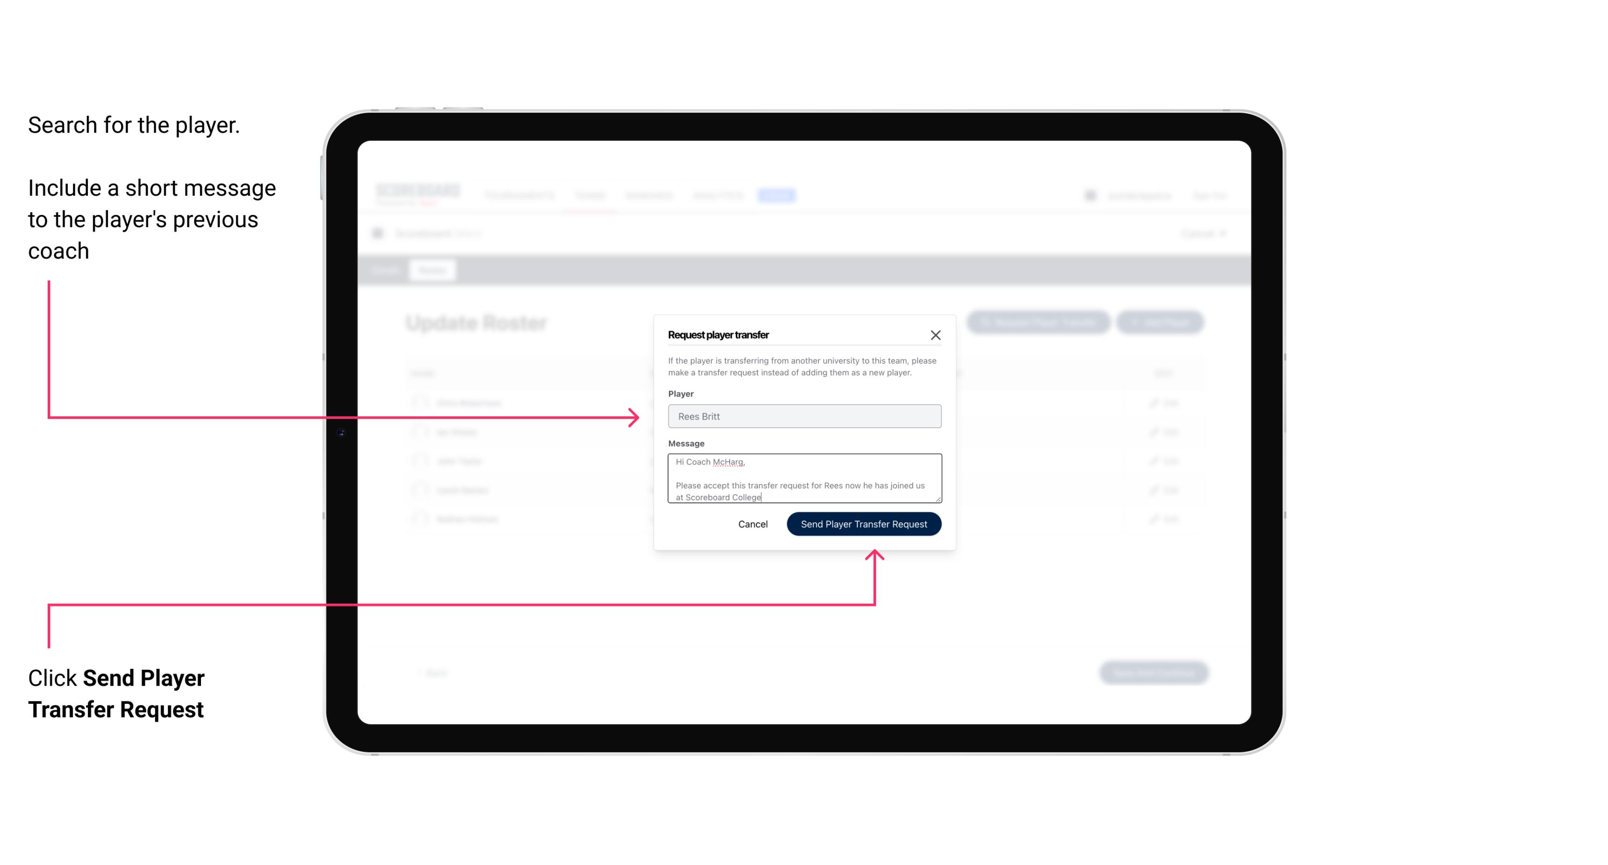Screen dimensions: 1608x865
Task: Click Send Player Transfer Request button
Action: click(863, 523)
